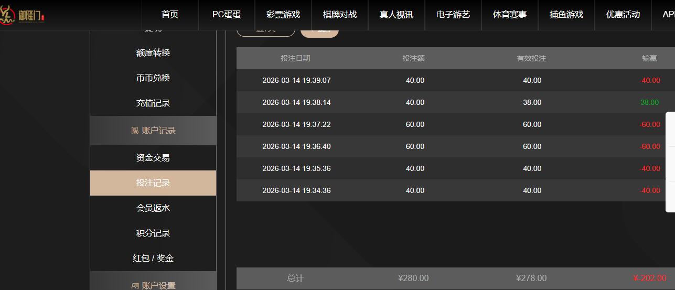The height and width of the screenshot is (290, 675).
Task: Click the 御隆门 site logo
Action: click(24, 15)
